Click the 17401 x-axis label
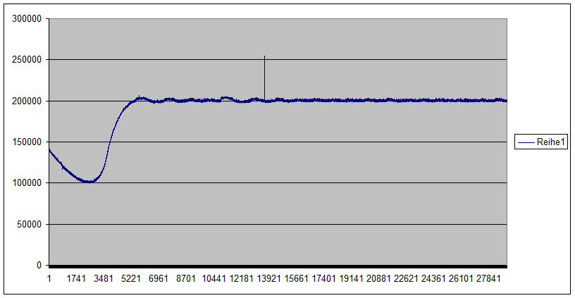Image resolution: width=575 pixels, height=298 pixels. 323,279
